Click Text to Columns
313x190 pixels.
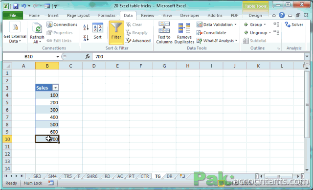tap(164, 33)
